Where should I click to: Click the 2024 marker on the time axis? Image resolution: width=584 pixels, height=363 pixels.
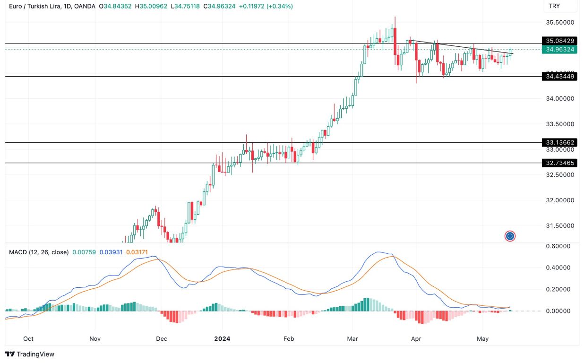click(222, 339)
